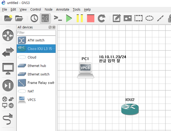The image size is (171, 131).
Task: Select Ethernet switch in device list
Action: pos(36,74)
